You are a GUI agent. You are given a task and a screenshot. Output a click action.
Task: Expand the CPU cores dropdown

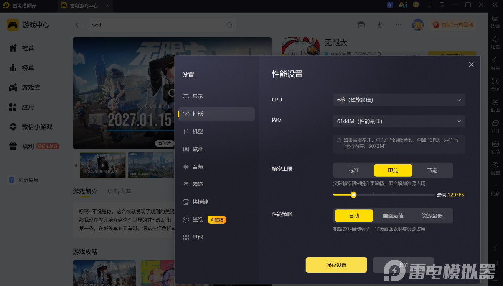click(399, 100)
